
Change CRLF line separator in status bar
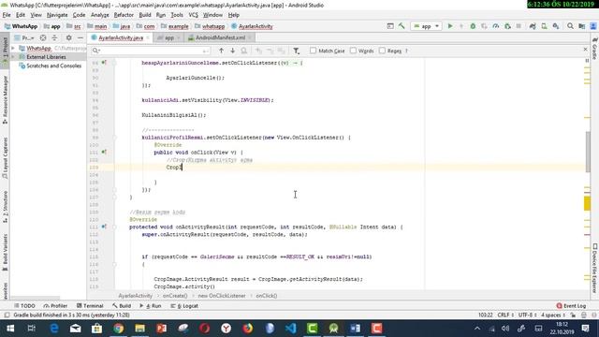click(505, 315)
